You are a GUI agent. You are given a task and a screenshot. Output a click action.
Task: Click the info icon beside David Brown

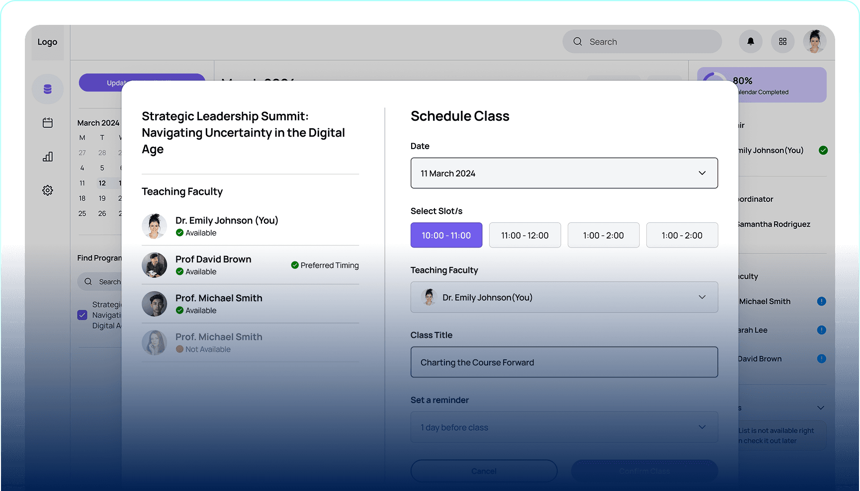coord(822,359)
